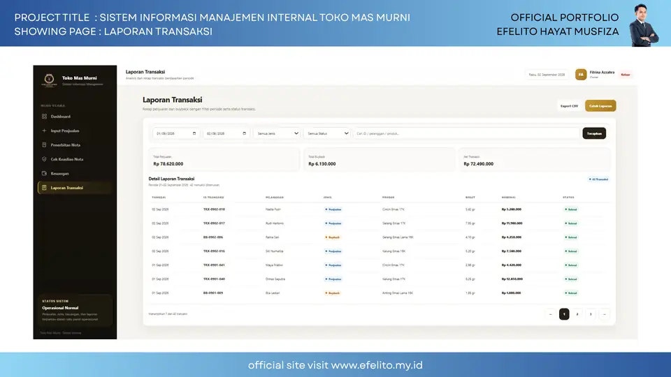671x377 pixels.
Task: Focus the Cari ID / pelanggan / produk search box
Action: pyautogui.click(x=466, y=133)
